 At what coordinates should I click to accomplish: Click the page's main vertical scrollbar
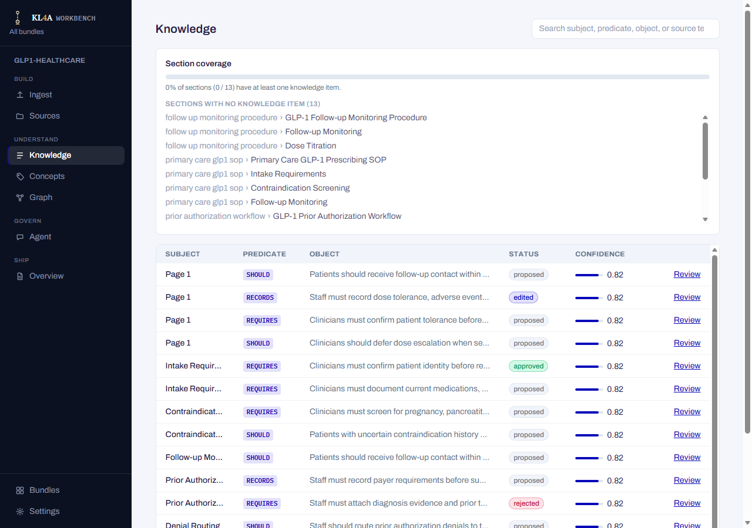(x=747, y=223)
